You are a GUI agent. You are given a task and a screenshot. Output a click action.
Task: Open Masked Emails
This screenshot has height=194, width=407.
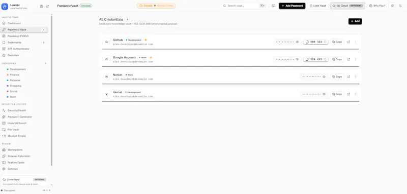click(x=24, y=136)
